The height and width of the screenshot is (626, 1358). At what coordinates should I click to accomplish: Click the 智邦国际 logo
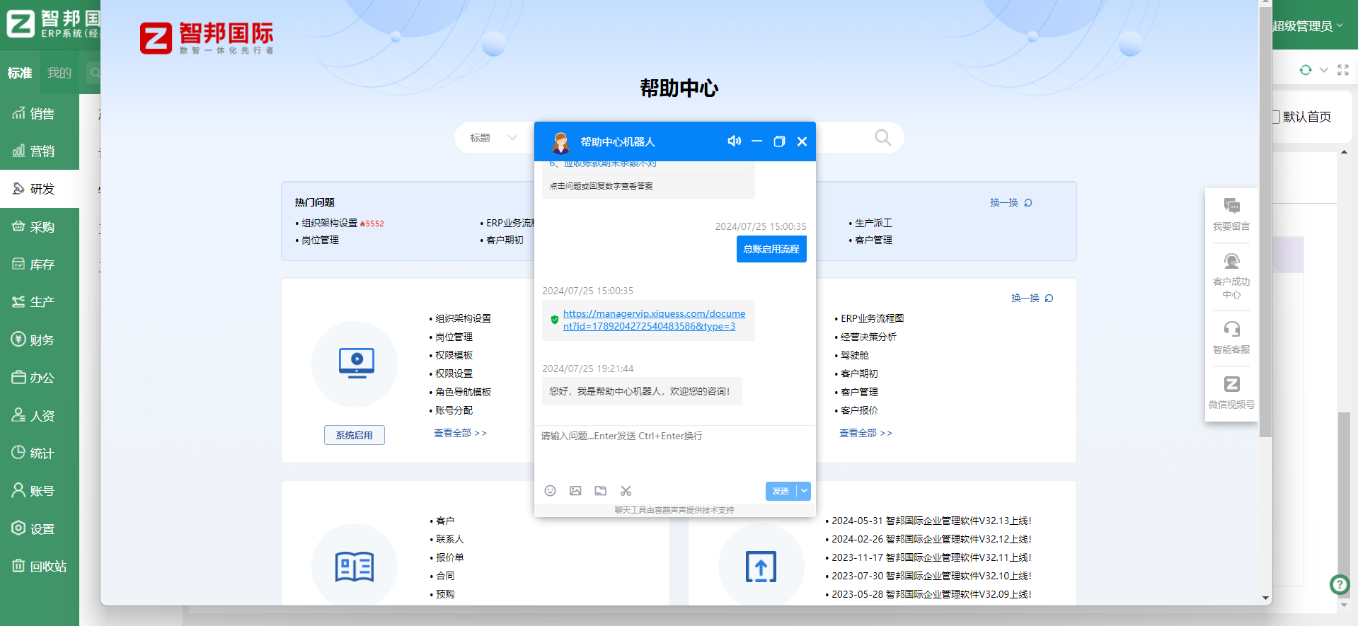[207, 37]
